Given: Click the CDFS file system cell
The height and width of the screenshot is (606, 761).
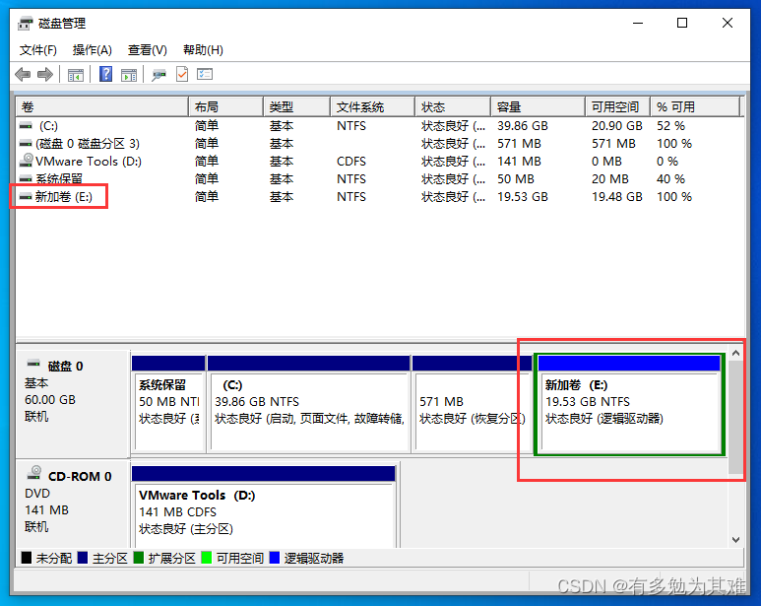Looking at the screenshot, I should (x=351, y=162).
